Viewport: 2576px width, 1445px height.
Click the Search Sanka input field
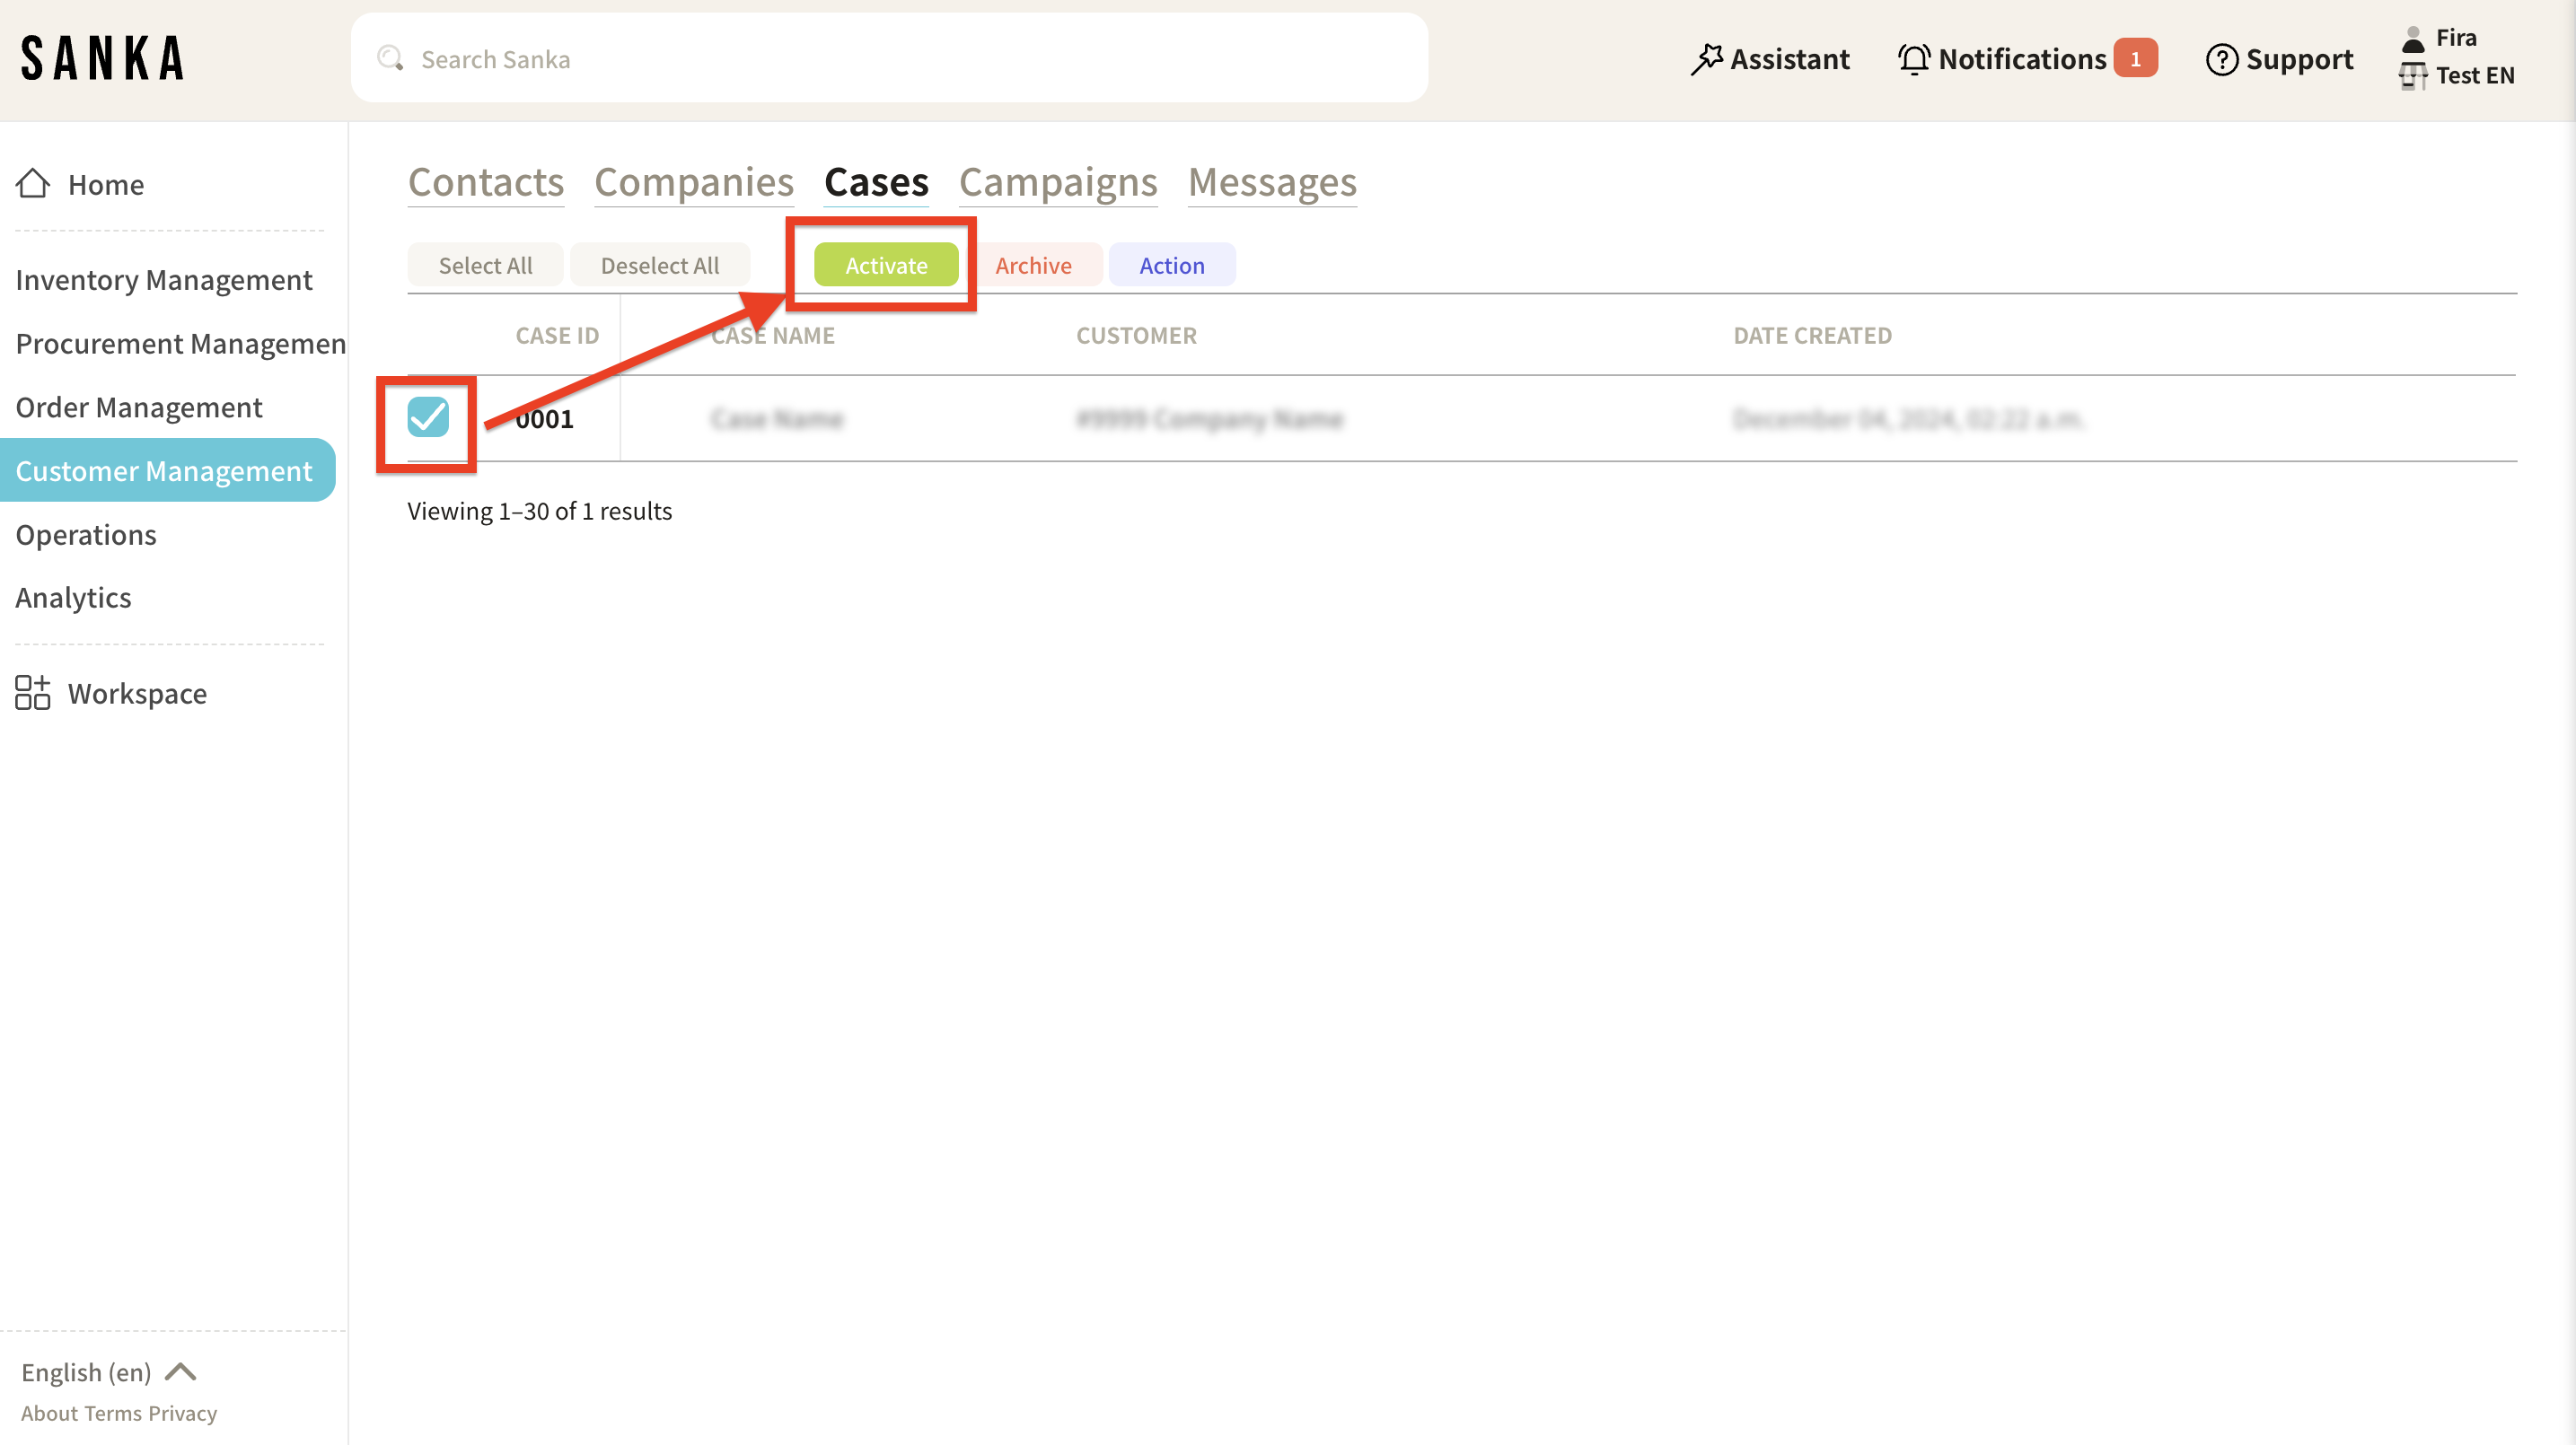[900, 59]
